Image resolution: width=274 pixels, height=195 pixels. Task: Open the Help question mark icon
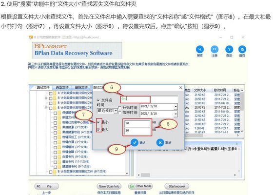click(229, 49)
